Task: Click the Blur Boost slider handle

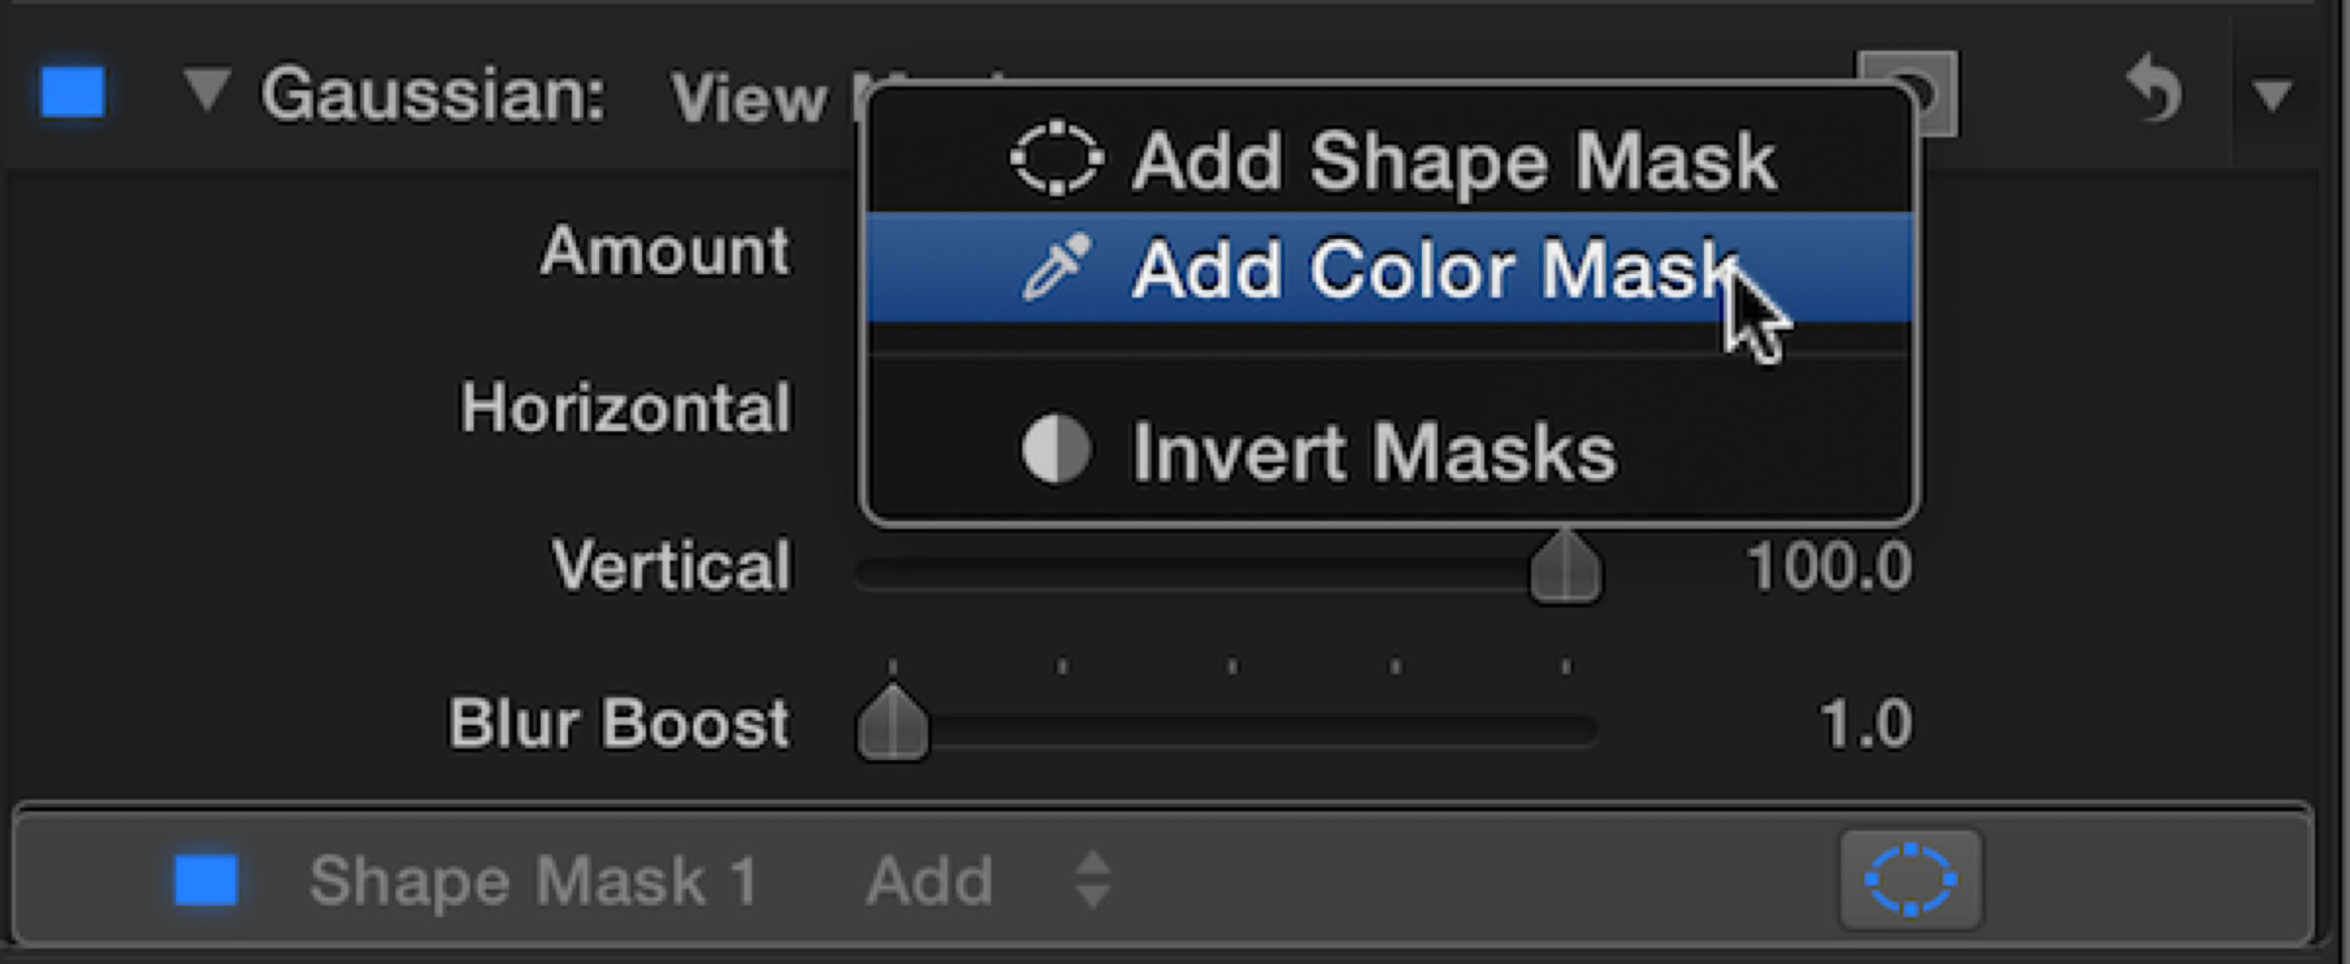Action: click(893, 726)
